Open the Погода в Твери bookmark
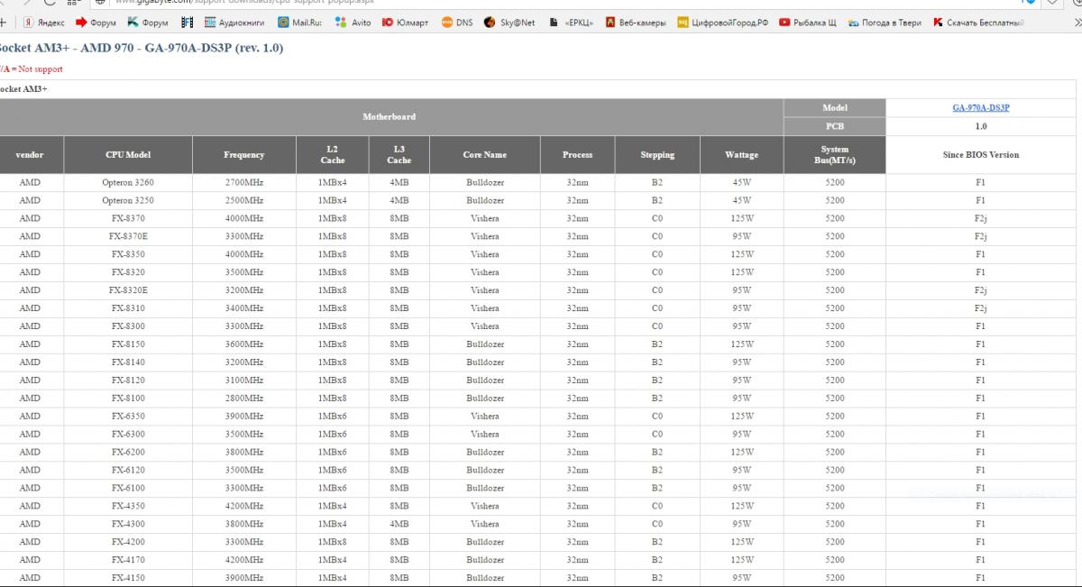This screenshot has height=587, width=1082. 886,23
